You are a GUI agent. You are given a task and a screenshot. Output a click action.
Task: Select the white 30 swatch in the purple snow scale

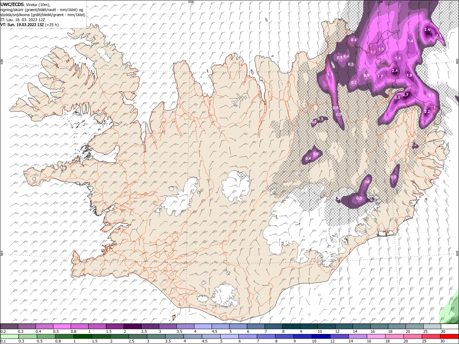point(450,326)
